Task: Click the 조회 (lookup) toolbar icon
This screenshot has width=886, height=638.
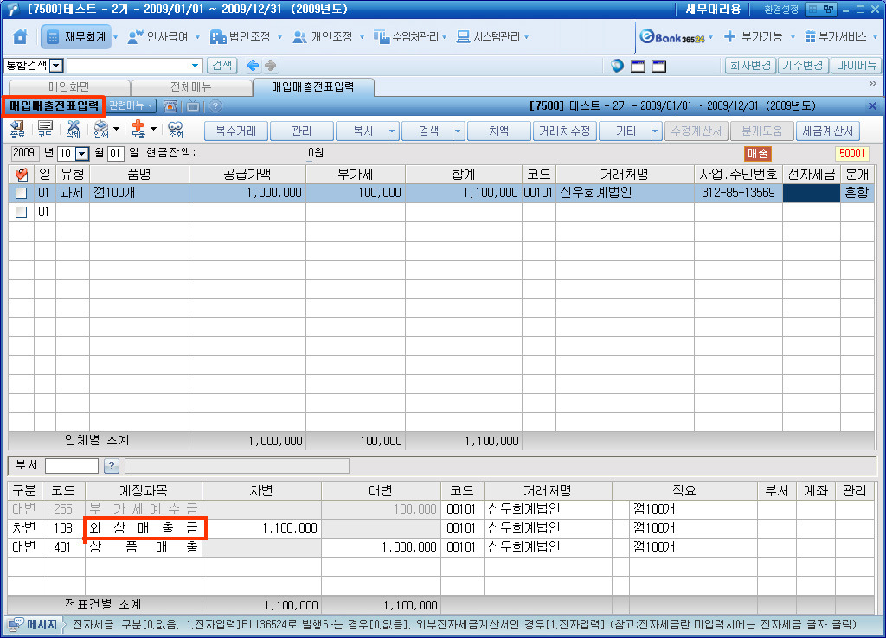Action: [176, 131]
